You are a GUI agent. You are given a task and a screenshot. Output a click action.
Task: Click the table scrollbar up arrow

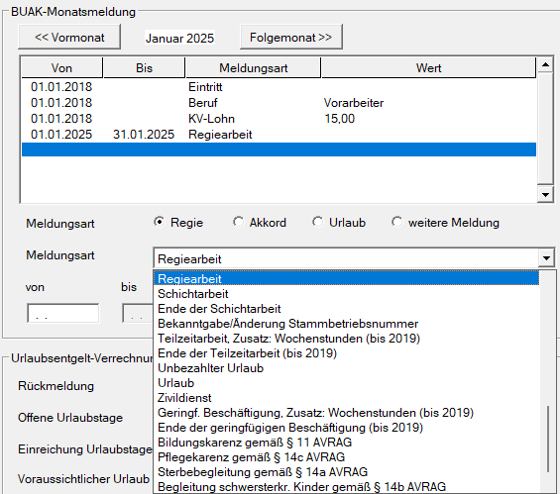click(x=545, y=65)
